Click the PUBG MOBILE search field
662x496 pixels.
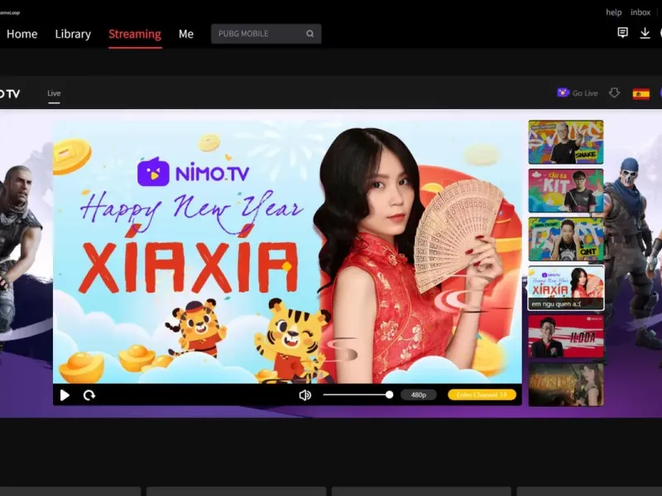(x=266, y=34)
